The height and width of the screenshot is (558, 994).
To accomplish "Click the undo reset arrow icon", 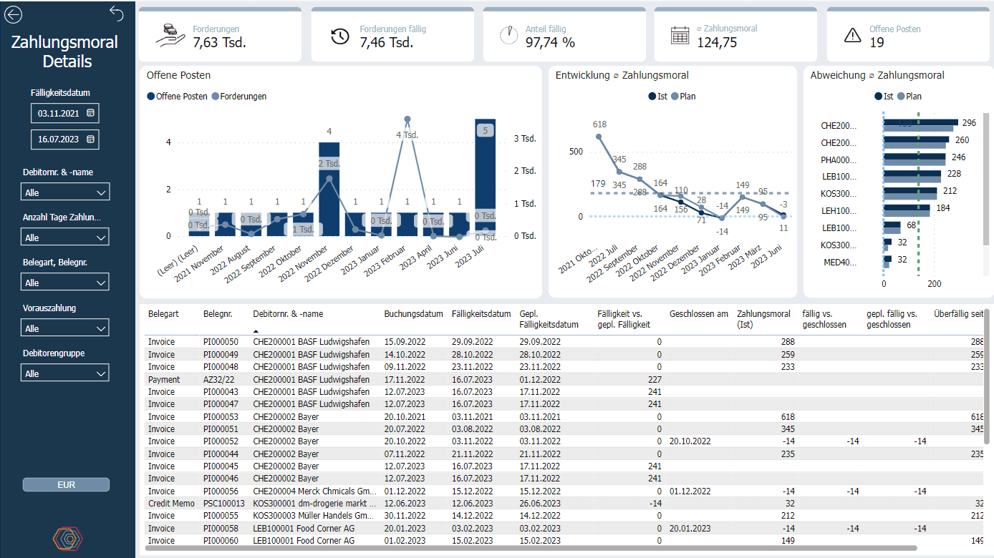I will click(117, 12).
